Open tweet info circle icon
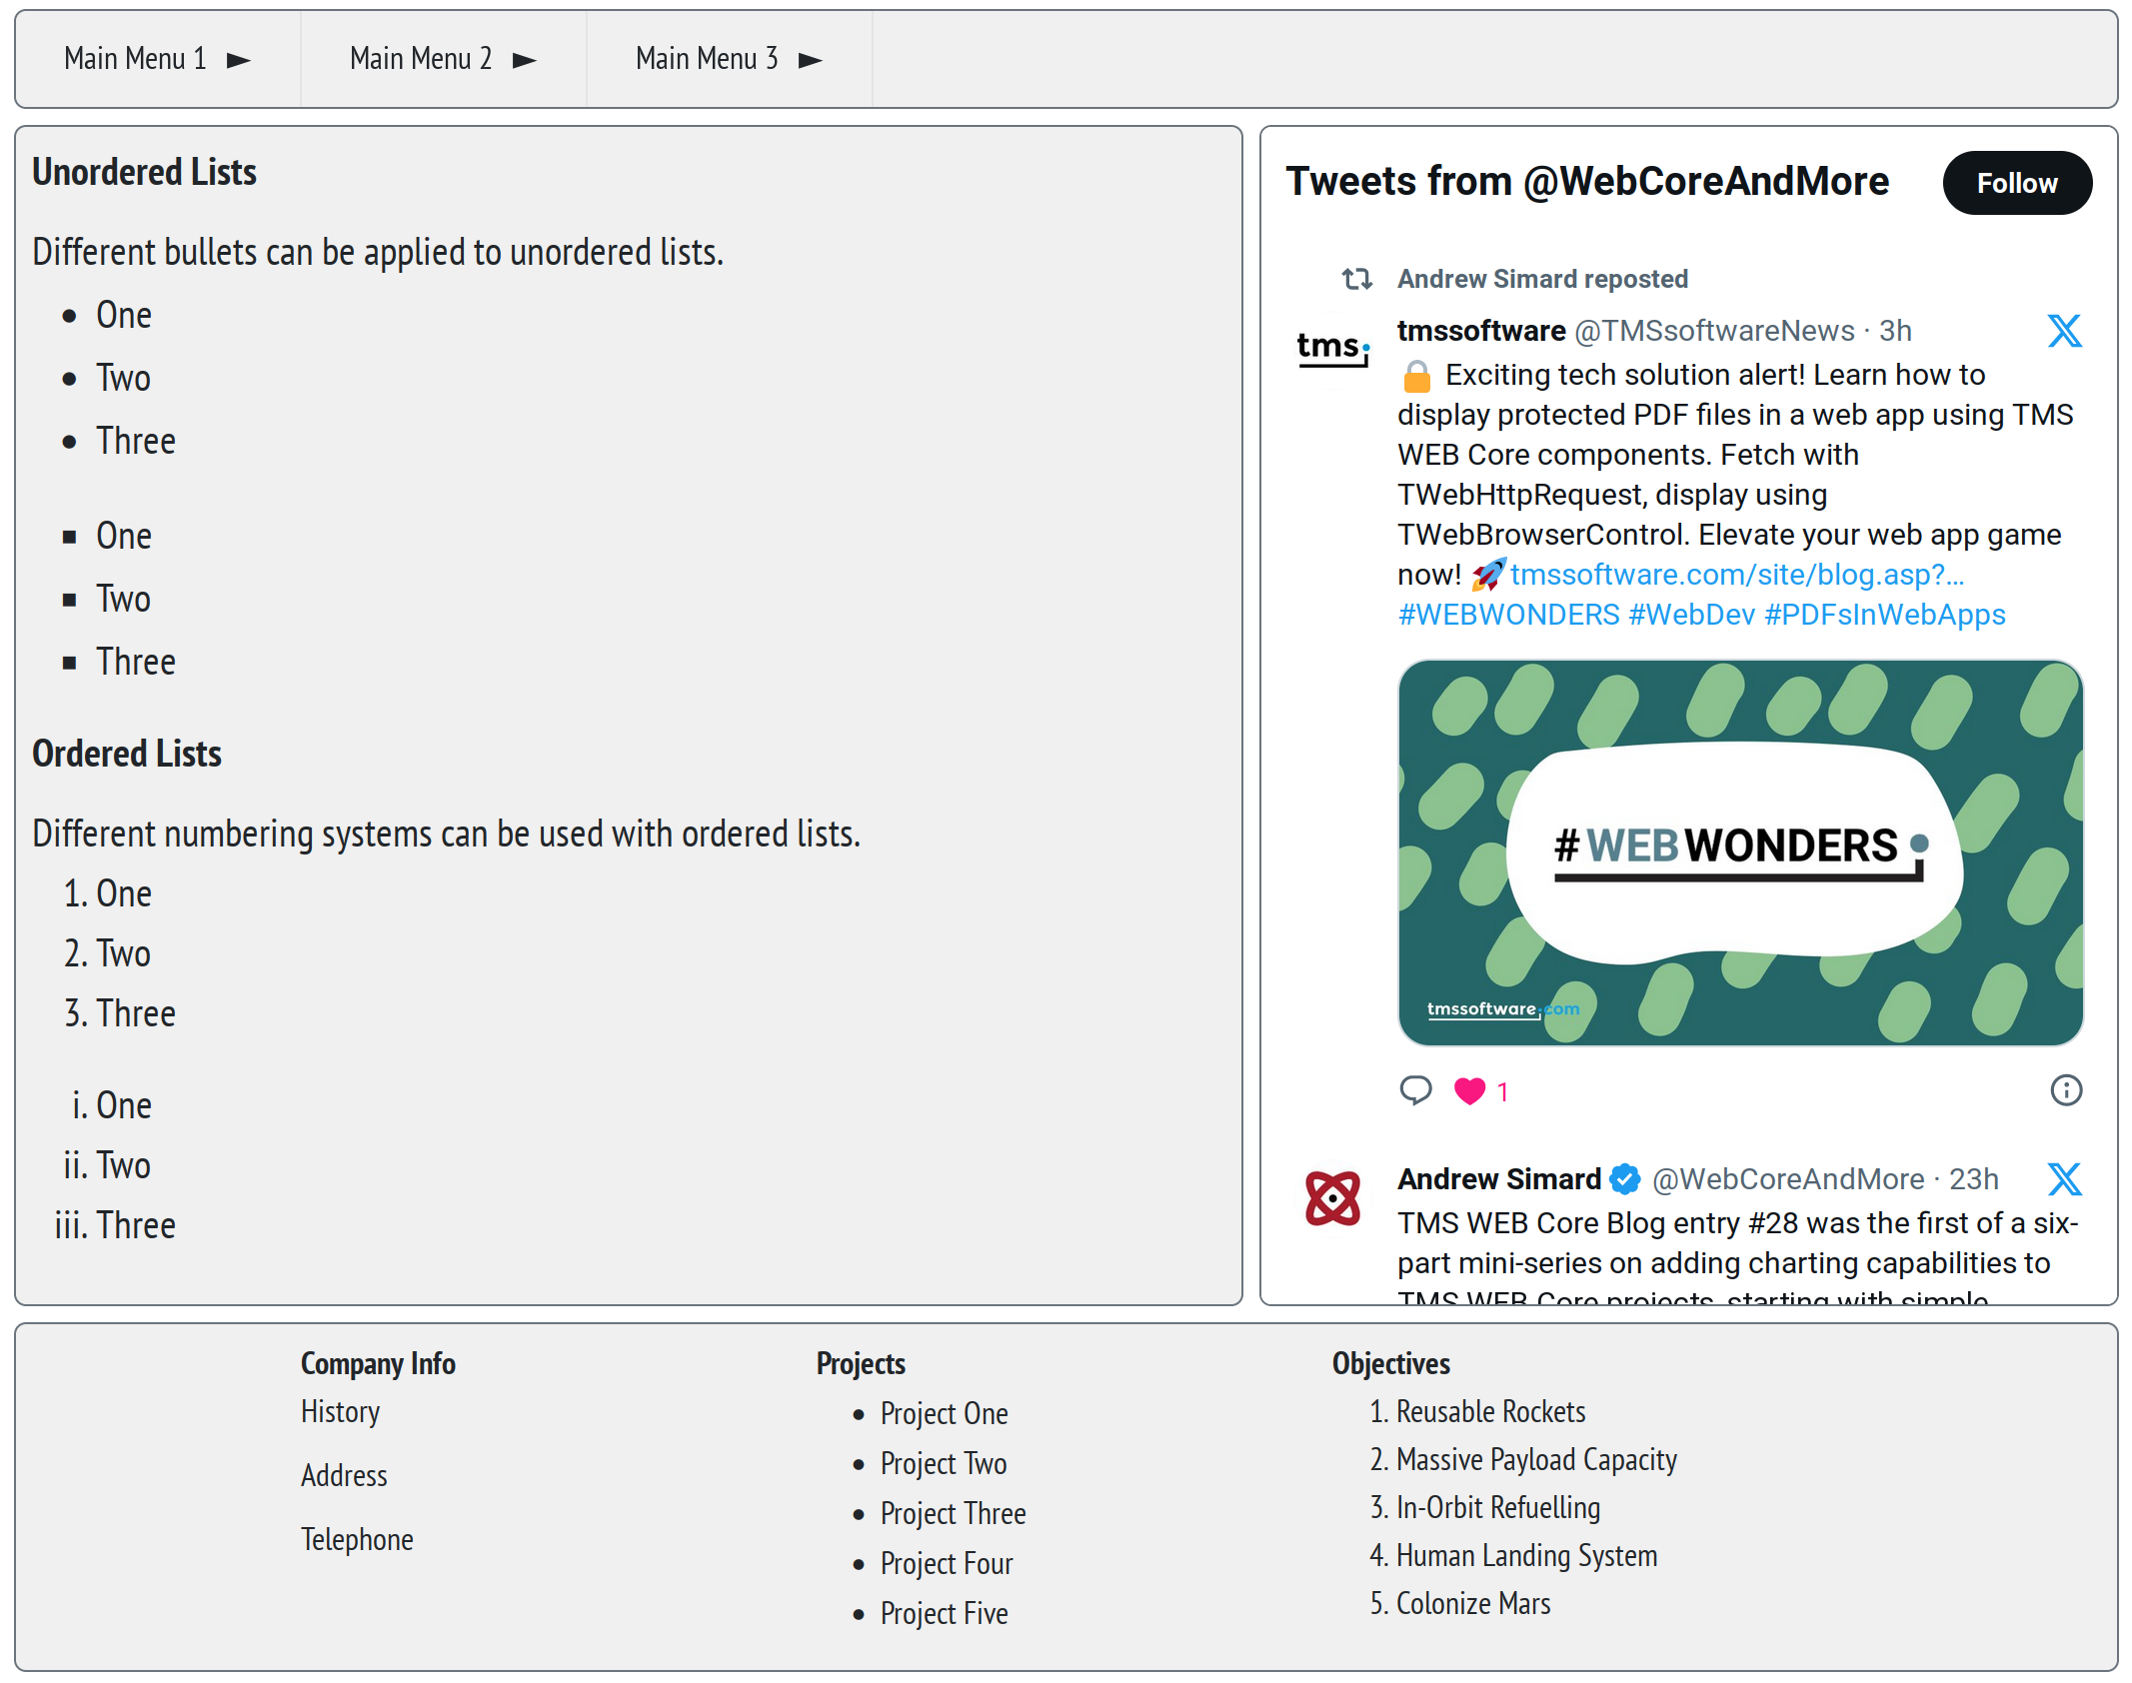 [x=2066, y=1090]
